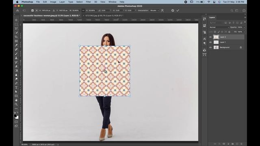The height and width of the screenshot is (146, 260).
Task: Open the Normal blend mode dropdown
Action: 219,27
